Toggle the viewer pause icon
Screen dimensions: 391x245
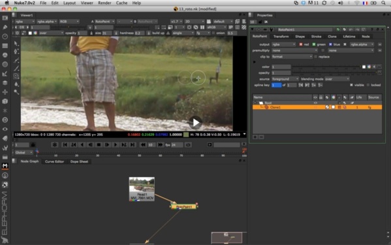pos(202,27)
